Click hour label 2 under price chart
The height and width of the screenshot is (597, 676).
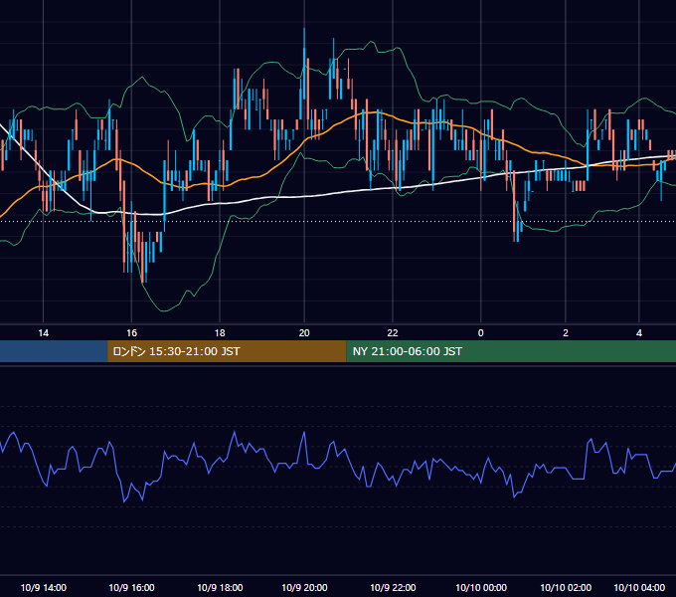pos(566,333)
